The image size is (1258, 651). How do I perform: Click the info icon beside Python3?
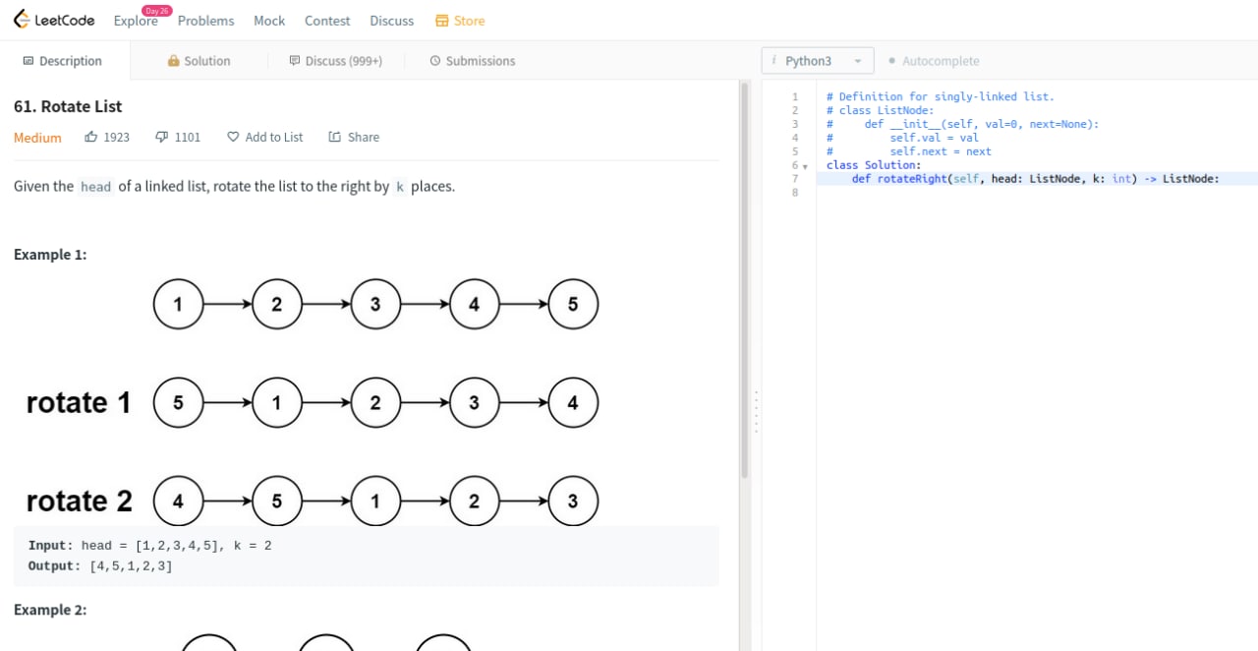click(774, 61)
